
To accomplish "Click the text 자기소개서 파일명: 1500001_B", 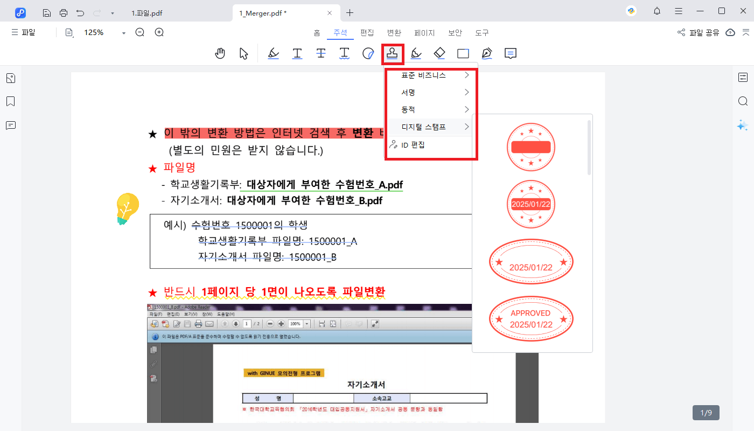I will pos(267,257).
